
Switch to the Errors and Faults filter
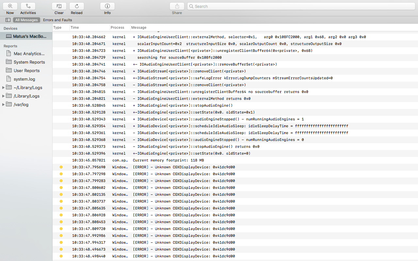(x=57, y=20)
